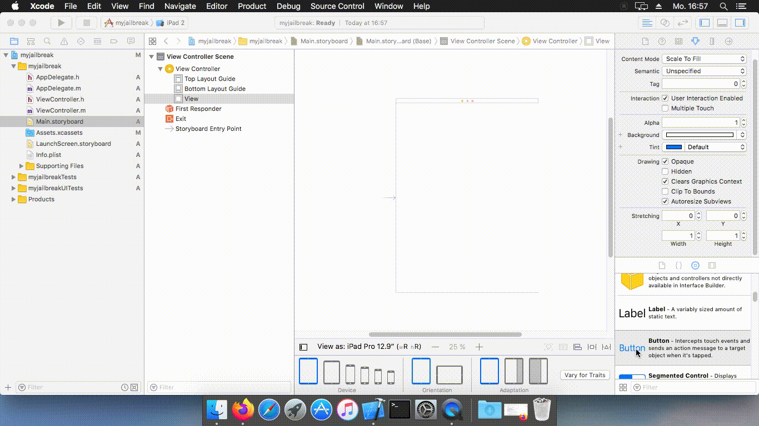
Task: Open the Connections inspector arrow icon
Action: click(728, 41)
